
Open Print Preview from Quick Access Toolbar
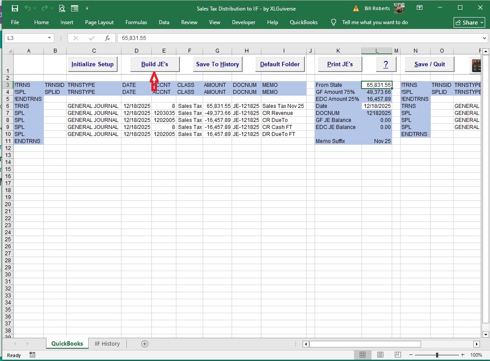tap(62, 8)
